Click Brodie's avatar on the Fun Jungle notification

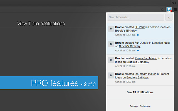111,44
